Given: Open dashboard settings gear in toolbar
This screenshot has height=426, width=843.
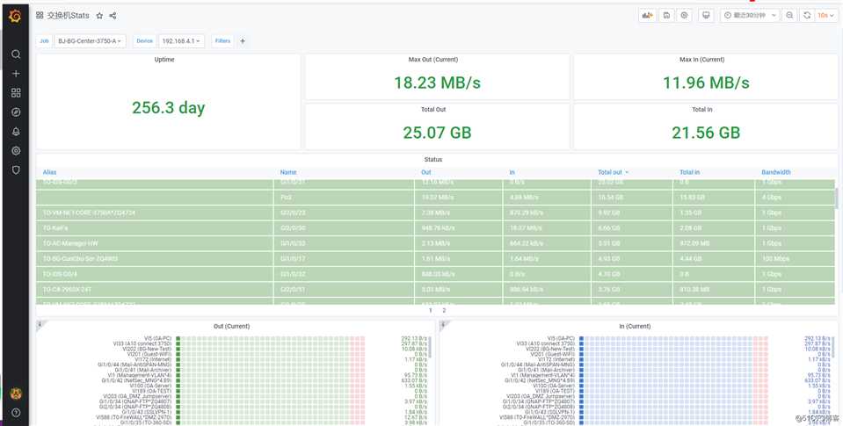Looking at the screenshot, I should coord(684,16).
